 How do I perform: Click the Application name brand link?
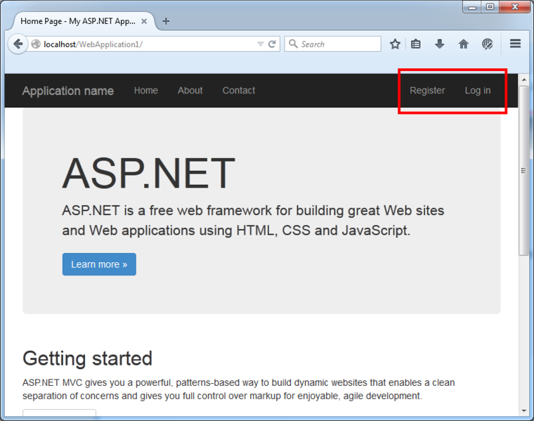(x=67, y=91)
